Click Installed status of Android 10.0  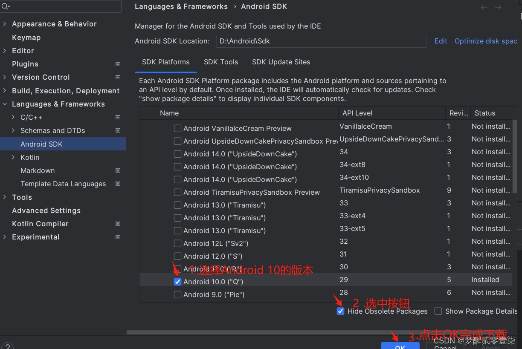click(485, 280)
